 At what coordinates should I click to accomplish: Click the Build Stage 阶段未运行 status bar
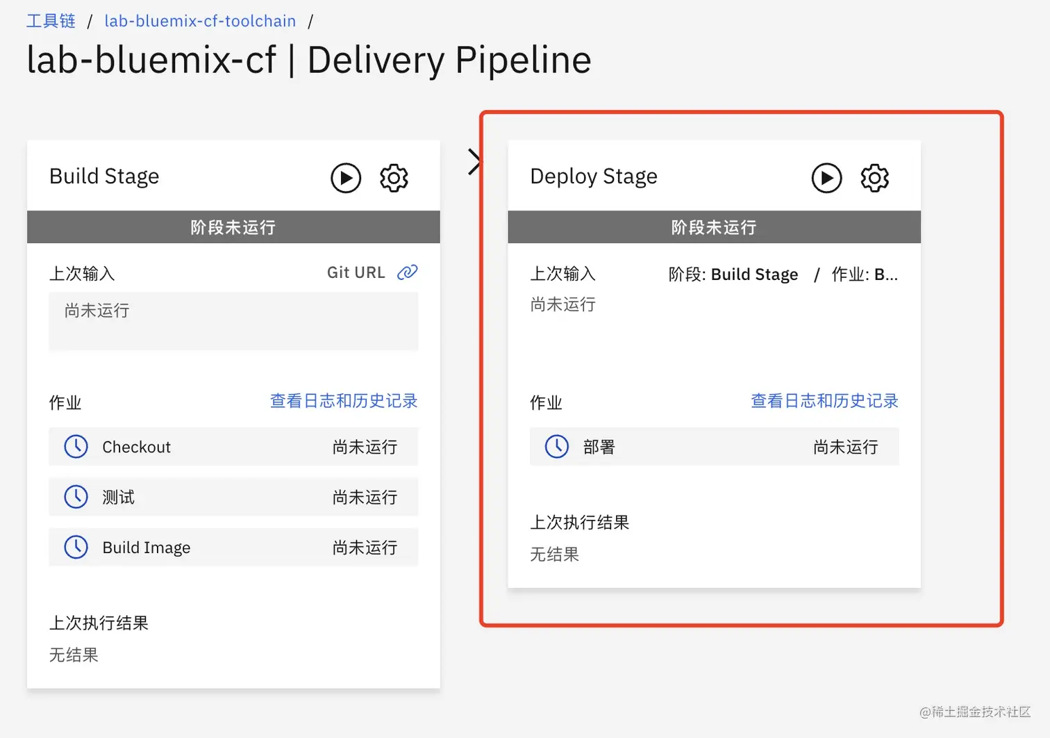pos(233,227)
